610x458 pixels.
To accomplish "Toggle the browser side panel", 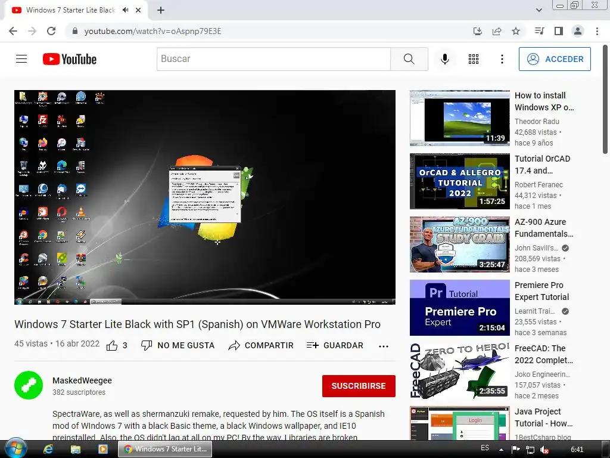I will coord(559,31).
